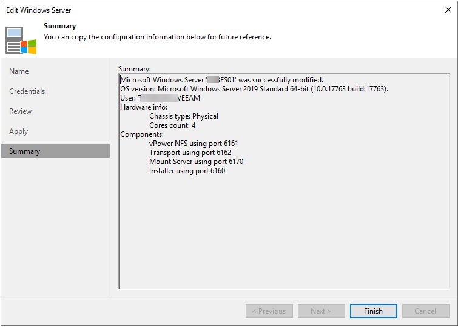458x327 pixels.
Task: Switch to the Review step
Action: [20, 111]
